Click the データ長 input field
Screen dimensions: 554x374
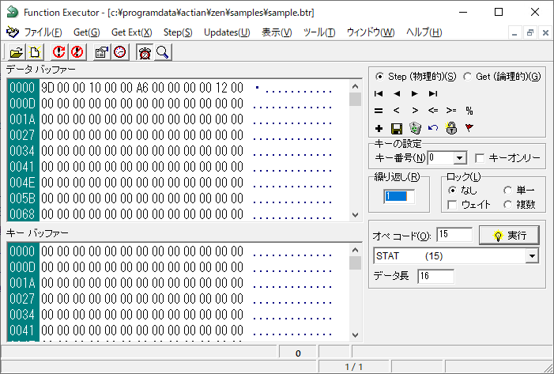(435, 276)
